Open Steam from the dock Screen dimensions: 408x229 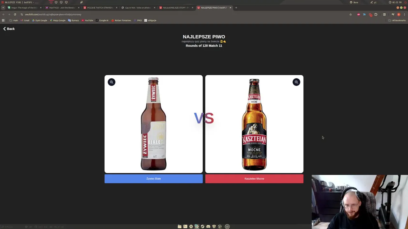pyautogui.click(x=202, y=226)
